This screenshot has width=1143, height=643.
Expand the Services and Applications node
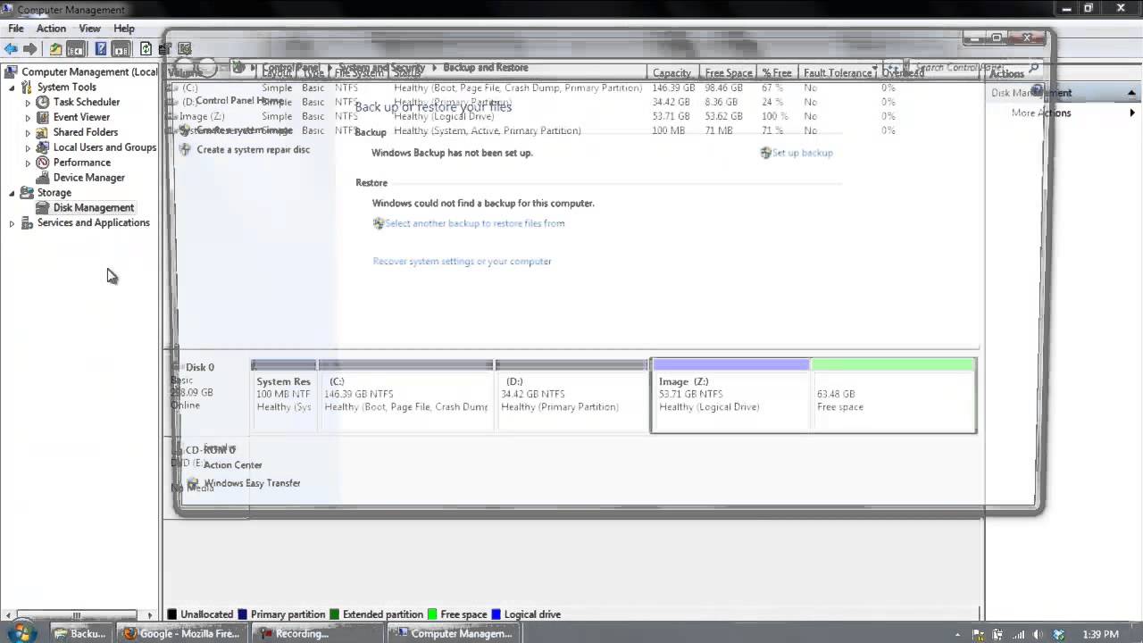12,224
